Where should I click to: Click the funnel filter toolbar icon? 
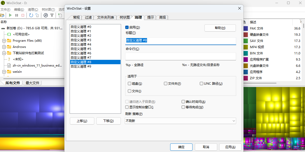52,15
